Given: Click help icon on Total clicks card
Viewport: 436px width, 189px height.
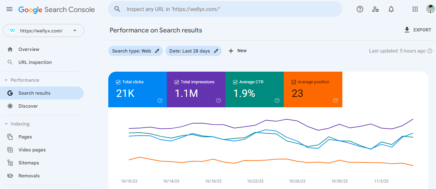Looking at the screenshot, I should (160, 100).
